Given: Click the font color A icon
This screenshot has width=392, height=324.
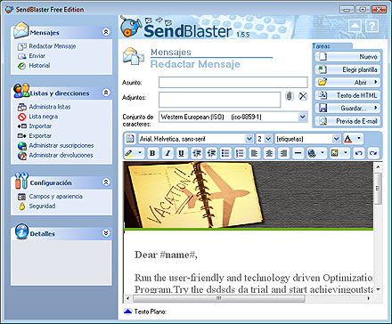Looking at the screenshot, I should tap(348, 139).
